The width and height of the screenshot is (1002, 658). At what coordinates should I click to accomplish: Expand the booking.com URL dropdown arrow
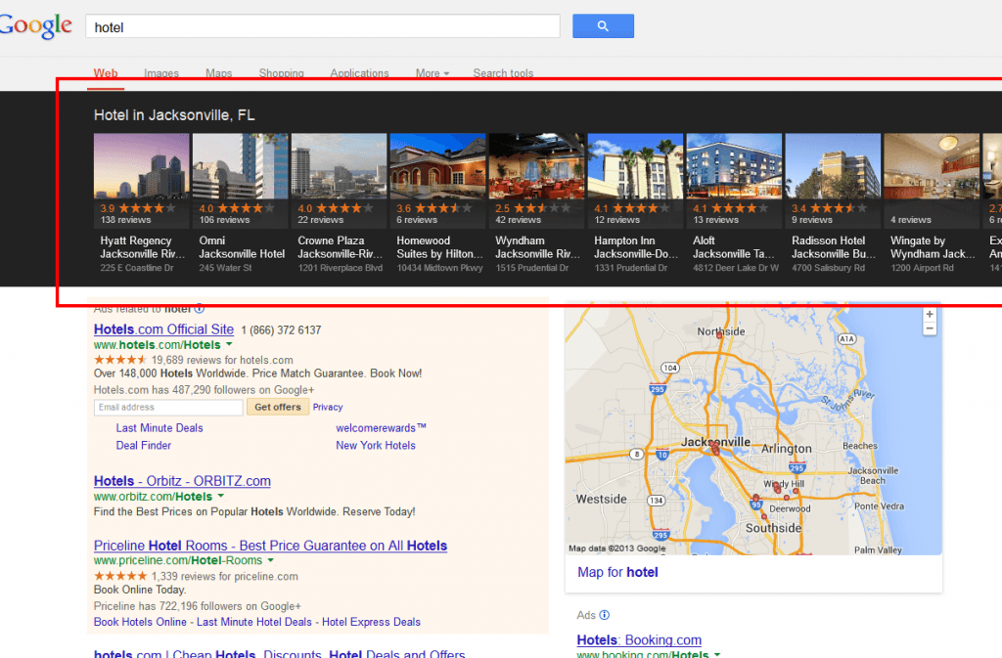pos(717,654)
